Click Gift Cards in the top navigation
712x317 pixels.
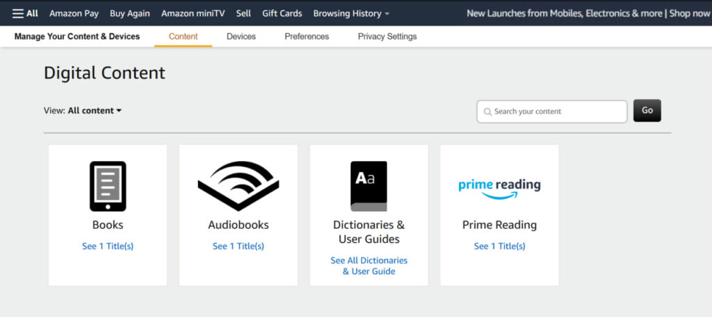click(x=282, y=14)
